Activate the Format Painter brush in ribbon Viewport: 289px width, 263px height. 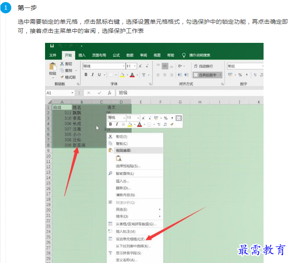62,77
